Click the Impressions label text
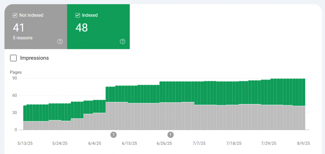The image size is (325, 154). tap(34, 58)
